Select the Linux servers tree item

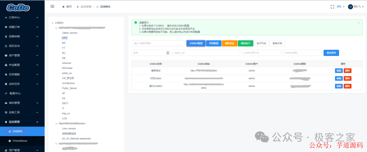pos(69,129)
